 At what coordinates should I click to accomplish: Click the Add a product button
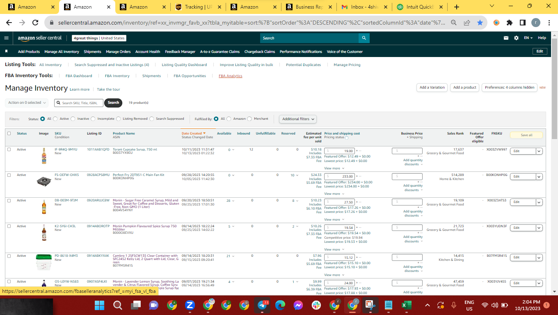[x=465, y=87]
